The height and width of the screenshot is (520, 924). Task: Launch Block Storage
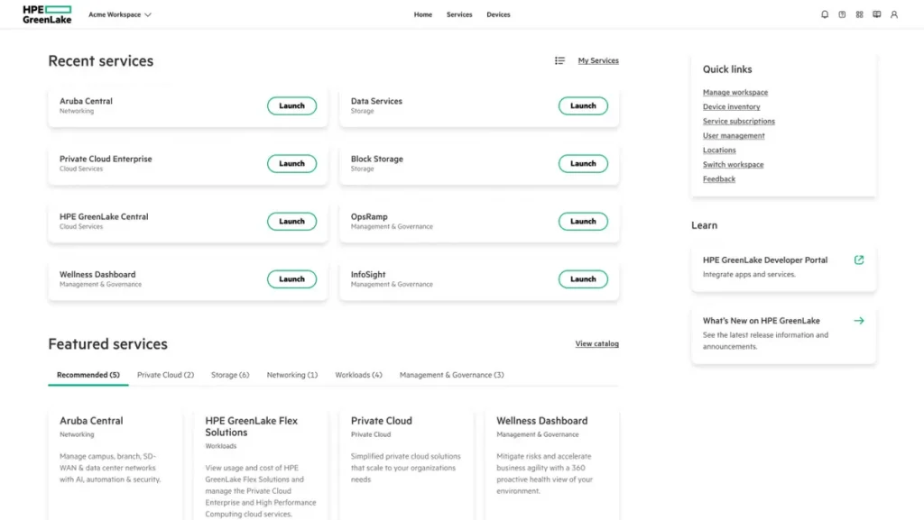pos(583,163)
